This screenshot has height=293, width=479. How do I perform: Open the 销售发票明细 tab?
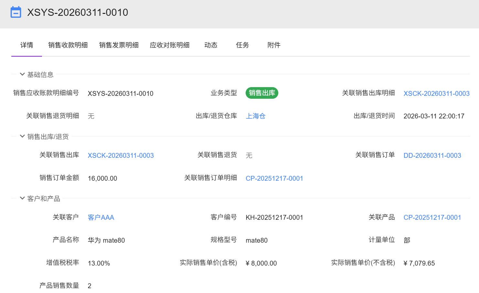(x=119, y=45)
